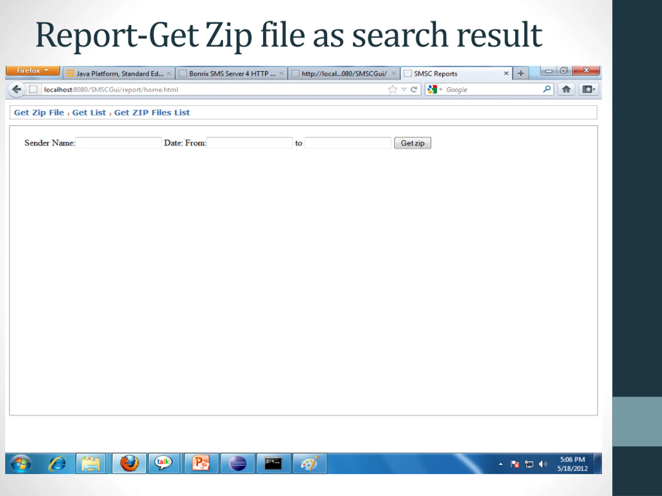Screen dimensions: 662x496
Task: Open Windows Explorer folder in the taskbar
Action: [91, 464]
